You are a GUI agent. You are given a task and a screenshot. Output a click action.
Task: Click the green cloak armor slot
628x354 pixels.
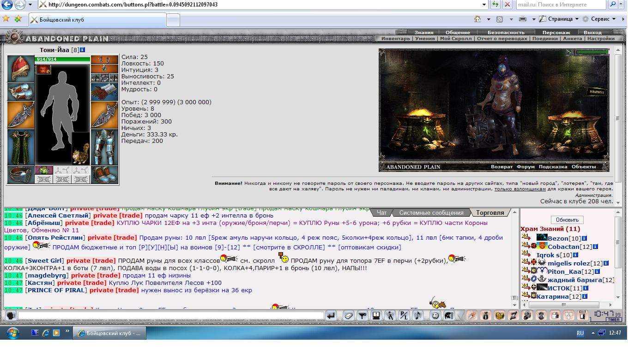20,147
